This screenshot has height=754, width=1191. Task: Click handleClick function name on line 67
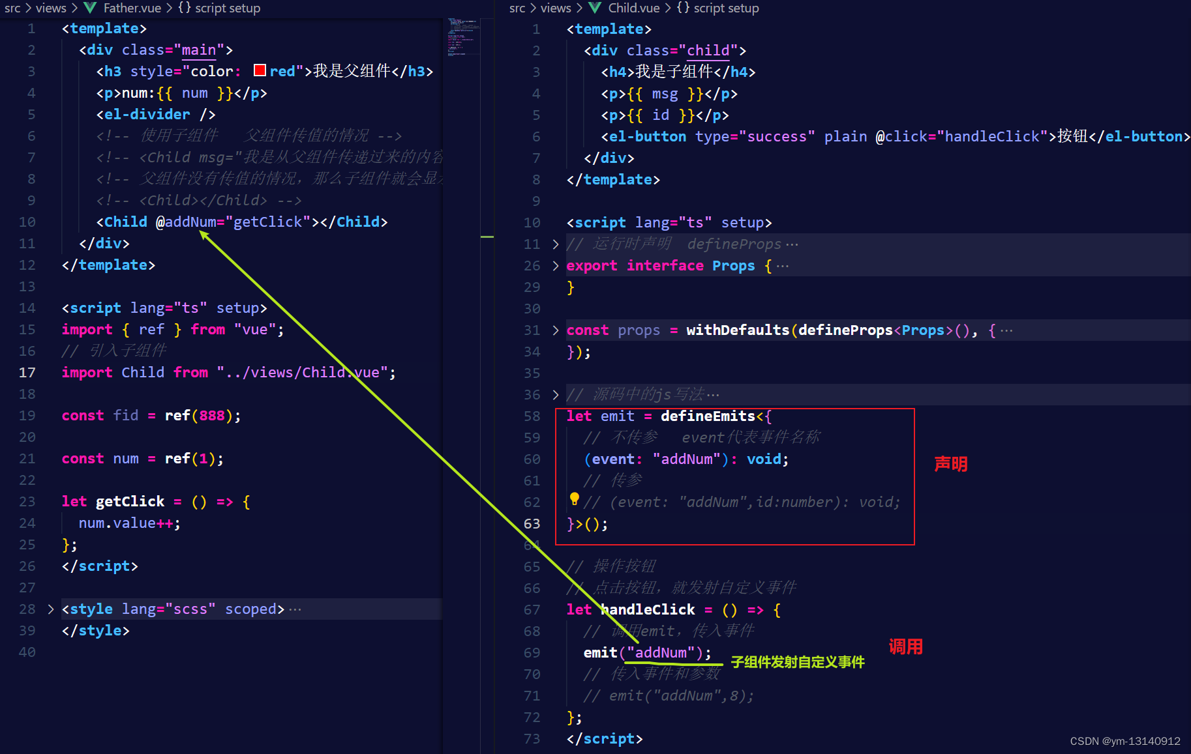[x=648, y=610]
